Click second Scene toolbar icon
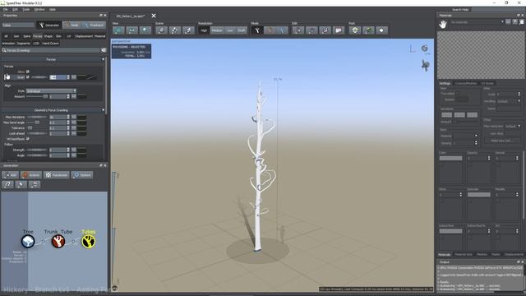This screenshot has width=526, height=296. click(175, 30)
